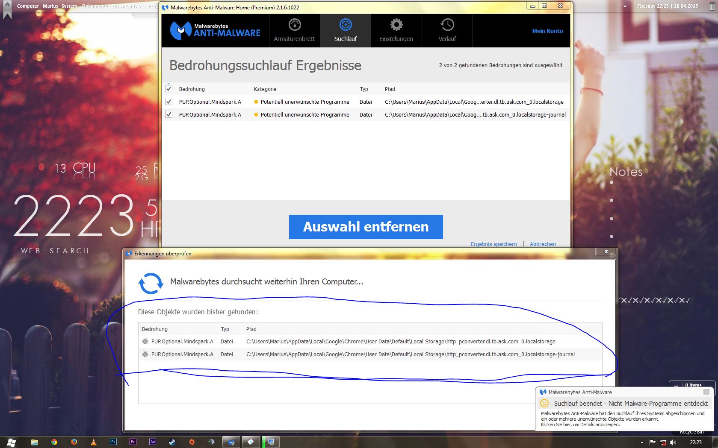718x448 pixels.
Task: Click the Notes desktop widget title
Action: (x=626, y=172)
